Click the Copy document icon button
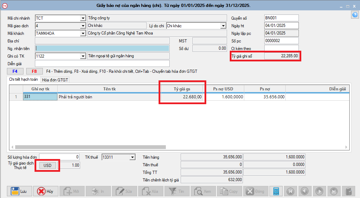 point(229,191)
